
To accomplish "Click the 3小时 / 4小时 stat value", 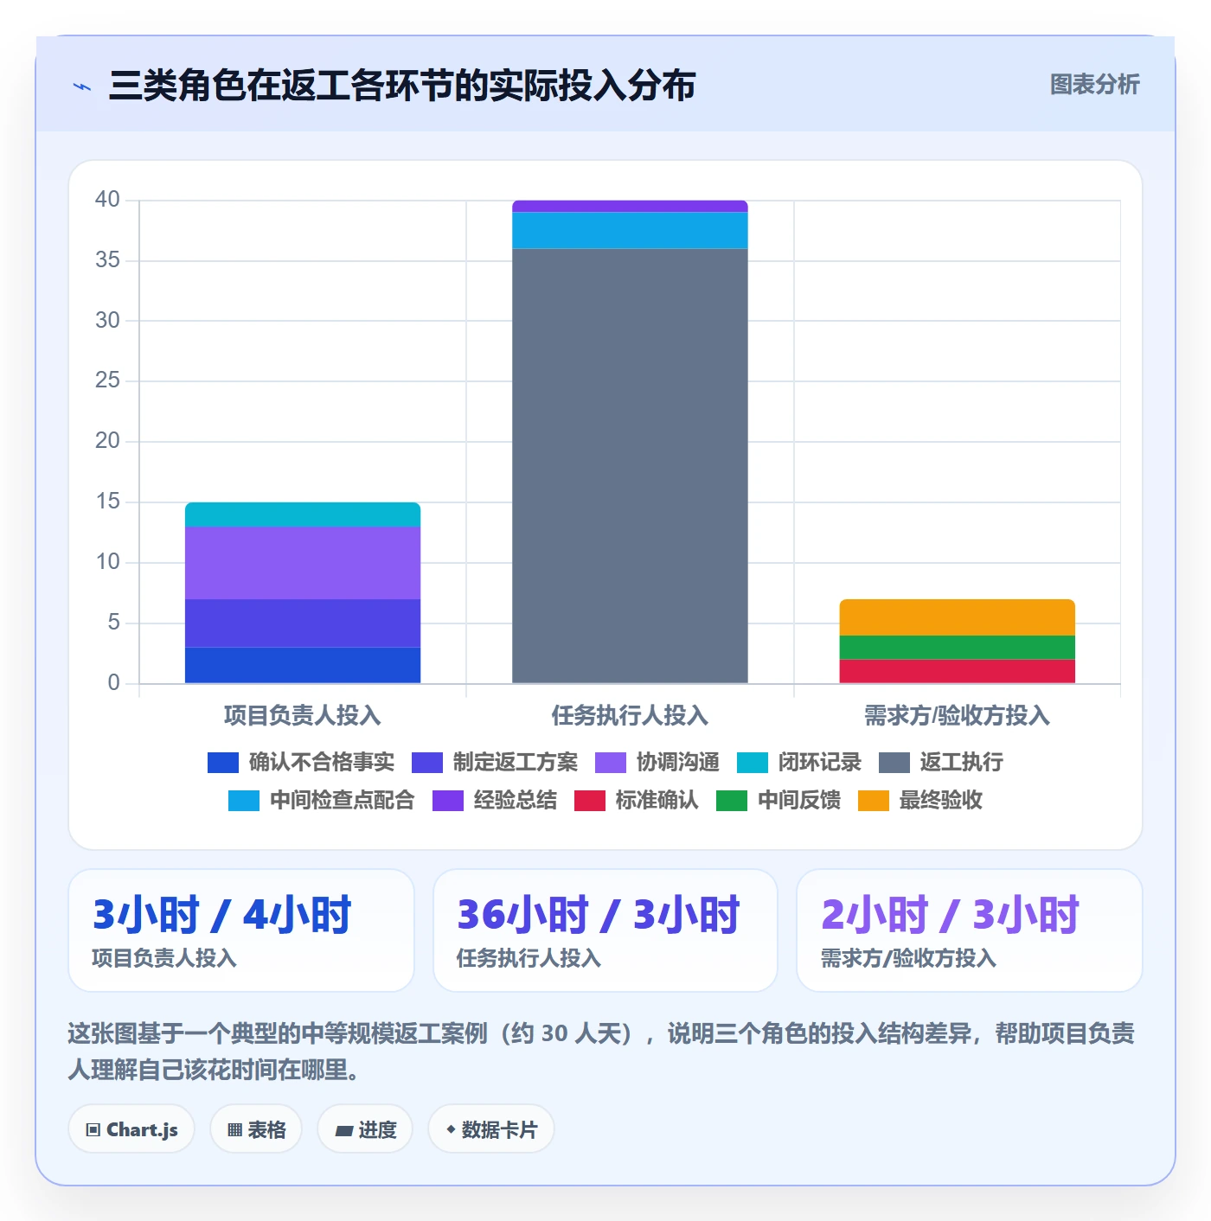I will pos(222,915).
